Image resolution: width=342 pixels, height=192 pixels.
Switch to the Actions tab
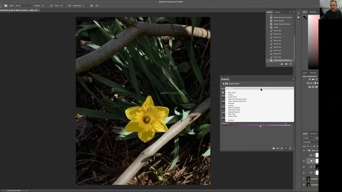278,12
